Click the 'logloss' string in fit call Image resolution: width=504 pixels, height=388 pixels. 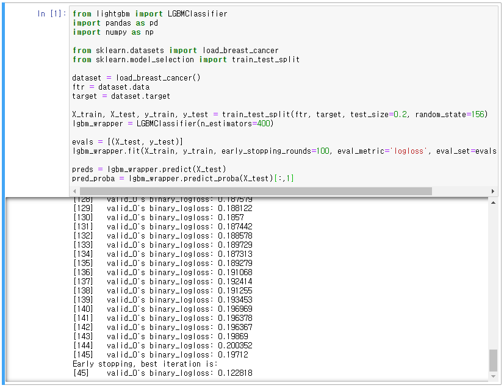[x=408, y=151]
